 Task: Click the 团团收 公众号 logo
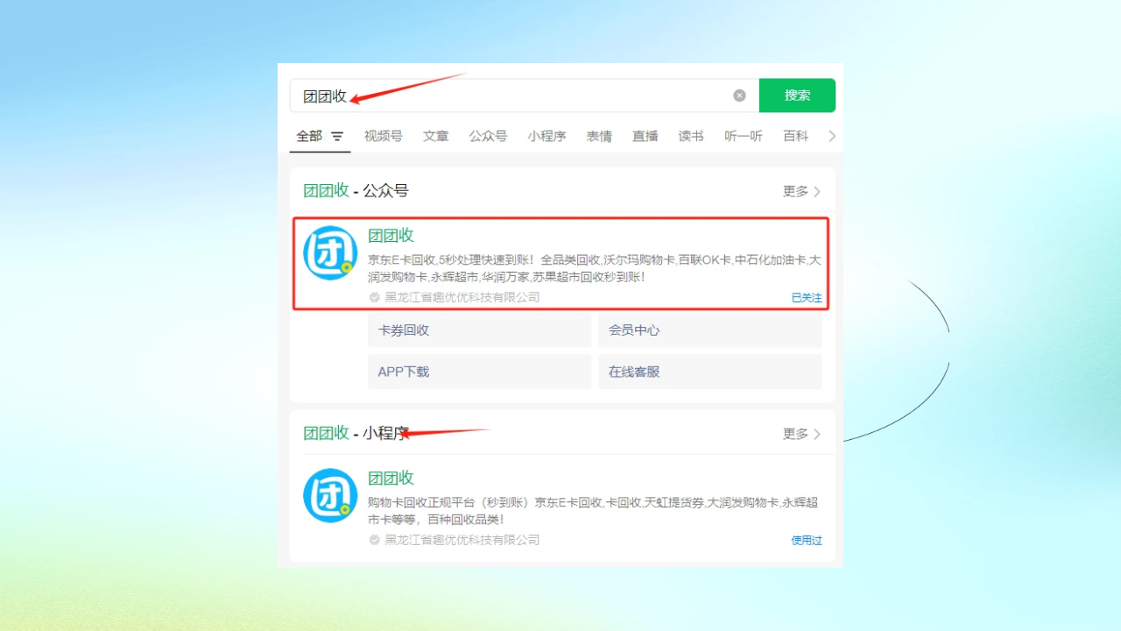point(330,253)
